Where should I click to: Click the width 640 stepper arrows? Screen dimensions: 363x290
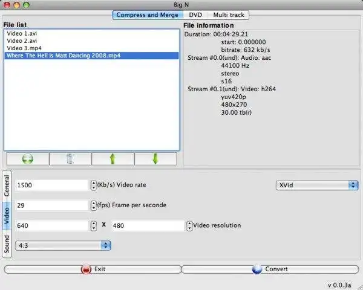(x=94, y=226)
